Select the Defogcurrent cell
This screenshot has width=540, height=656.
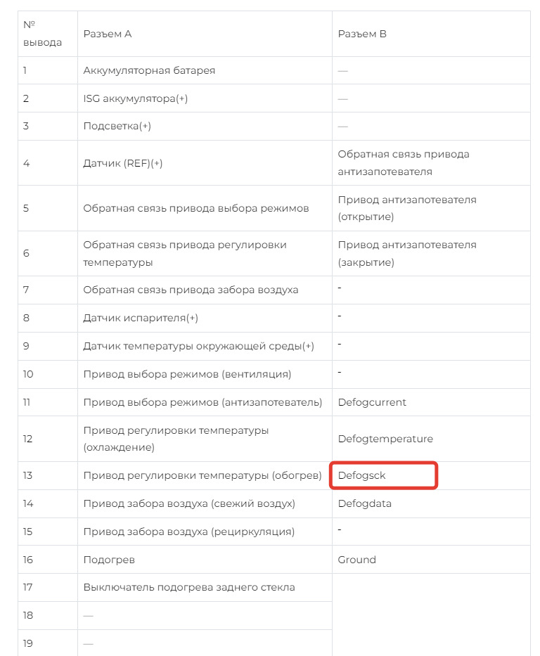click(x=372, y=402)
